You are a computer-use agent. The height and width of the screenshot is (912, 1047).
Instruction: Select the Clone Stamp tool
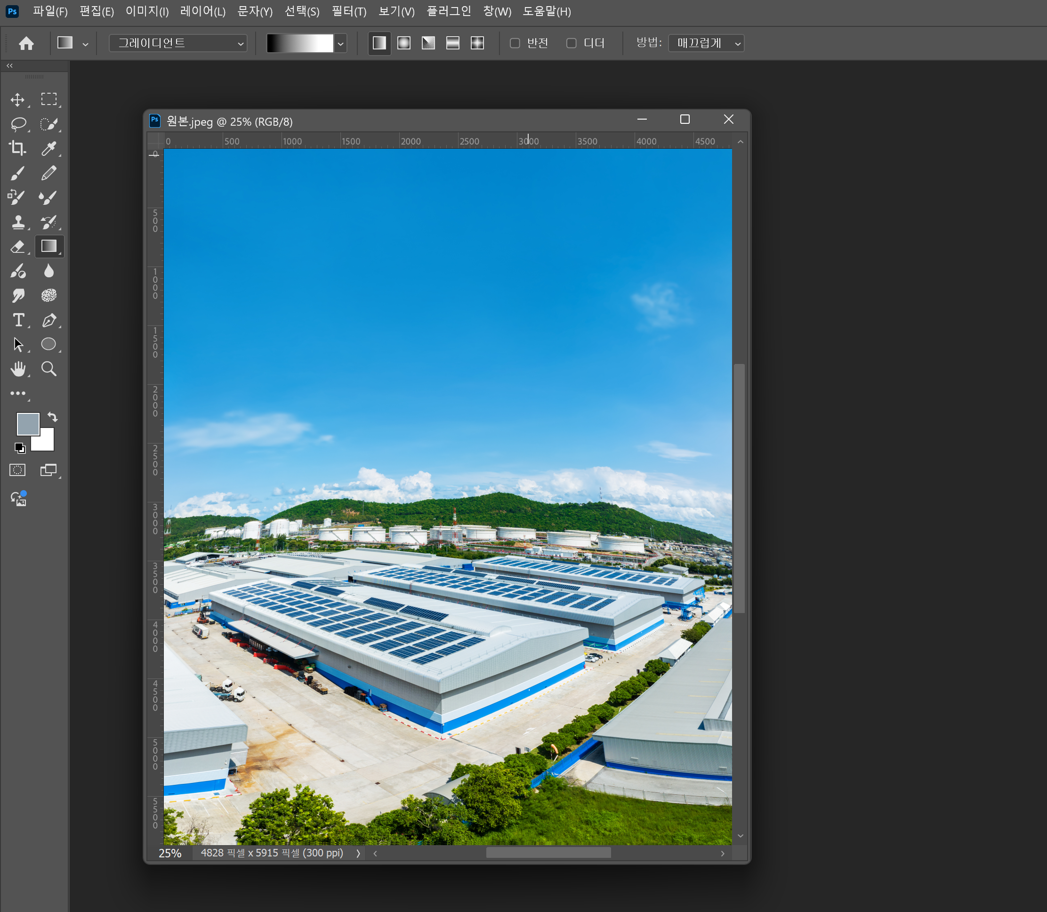18,222
